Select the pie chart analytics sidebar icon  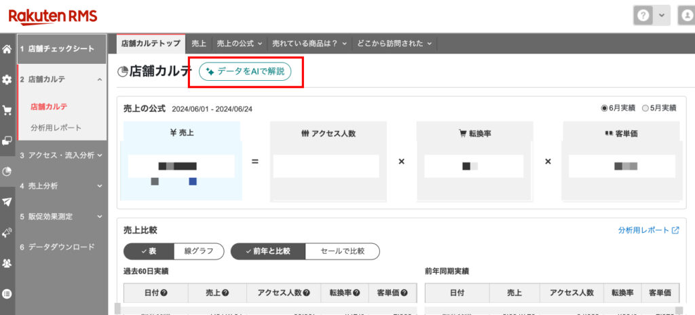(7, 171)
